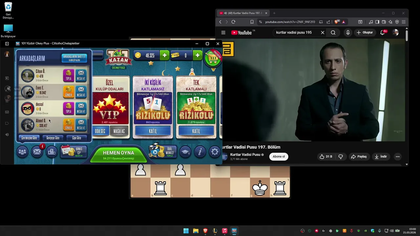Go back in the browser
Screen dimensions: 420x236
tap(220, 22)
